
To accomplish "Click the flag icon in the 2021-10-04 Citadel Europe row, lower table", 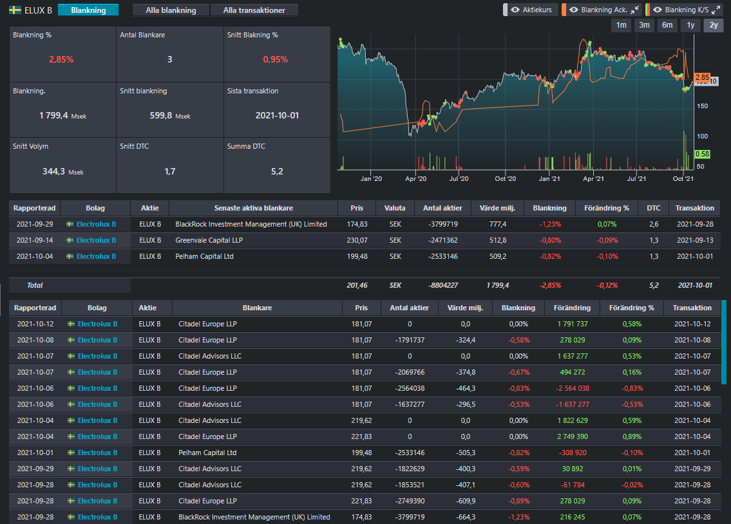I will tap(71, 436).
